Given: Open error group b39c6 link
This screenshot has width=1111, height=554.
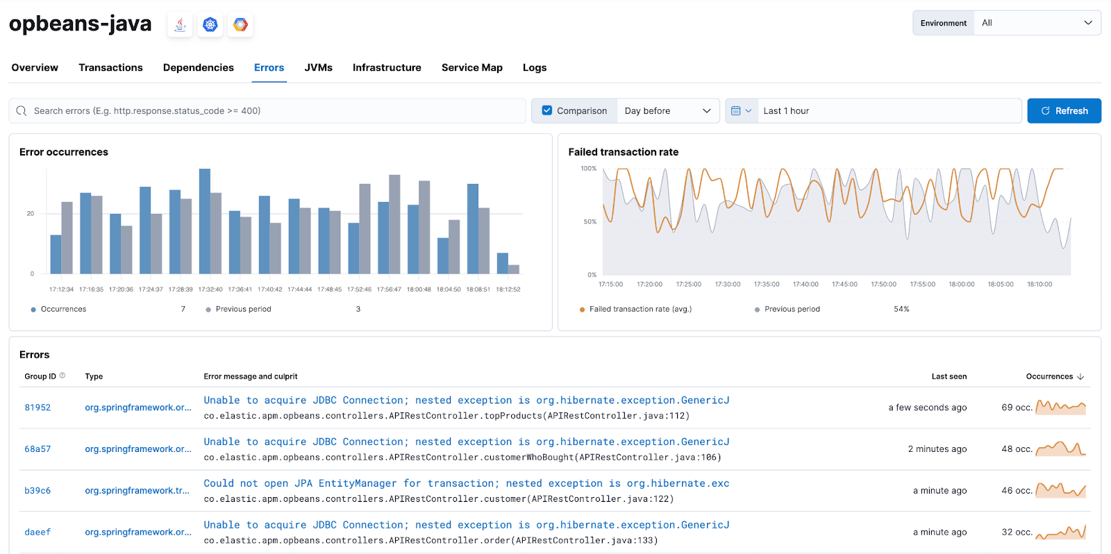Looking at the screenshot, I should click(37, 491).
